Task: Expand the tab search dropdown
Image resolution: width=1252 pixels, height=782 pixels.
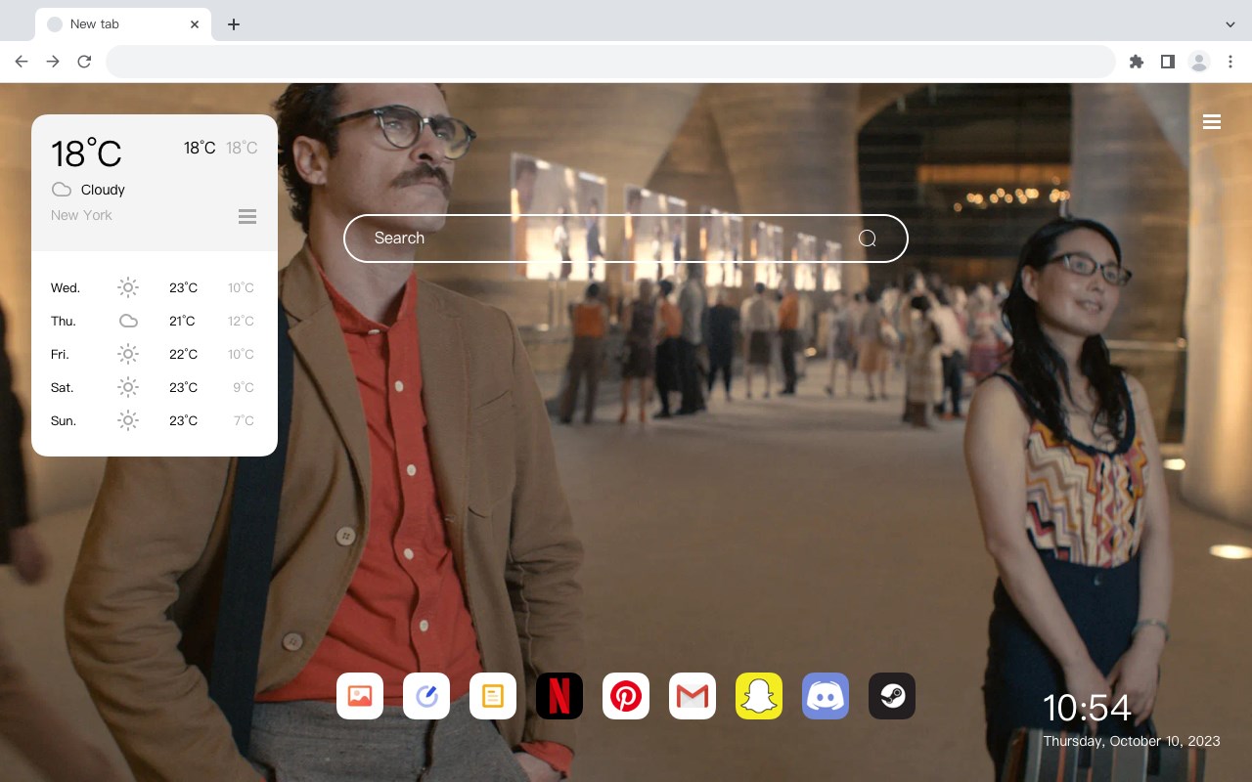Action: point(1230,24)
